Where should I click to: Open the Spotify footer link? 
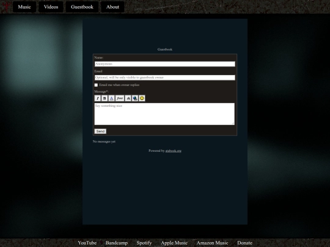pos(144,243)
